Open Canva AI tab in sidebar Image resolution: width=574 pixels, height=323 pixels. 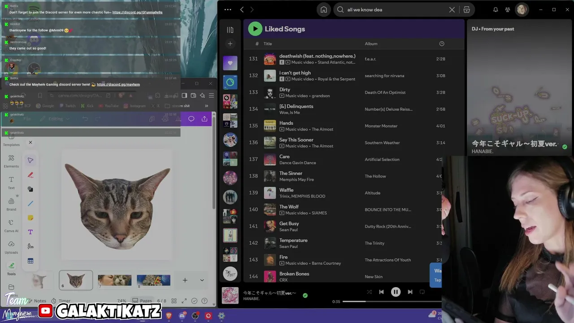pos(11,225)
